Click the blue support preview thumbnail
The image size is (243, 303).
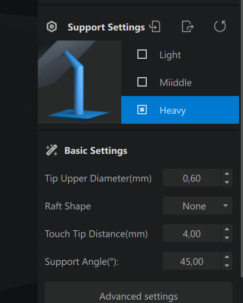pos(80,82)
